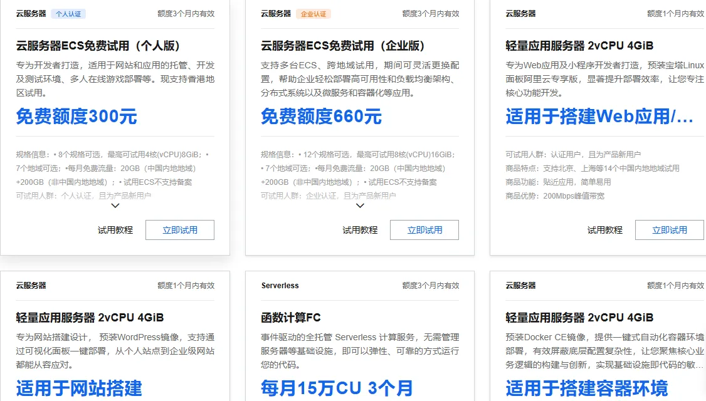Screen dimensions: 706x401
Task: Click the 企业认证 badge on the second card
Action: (313, 13)
